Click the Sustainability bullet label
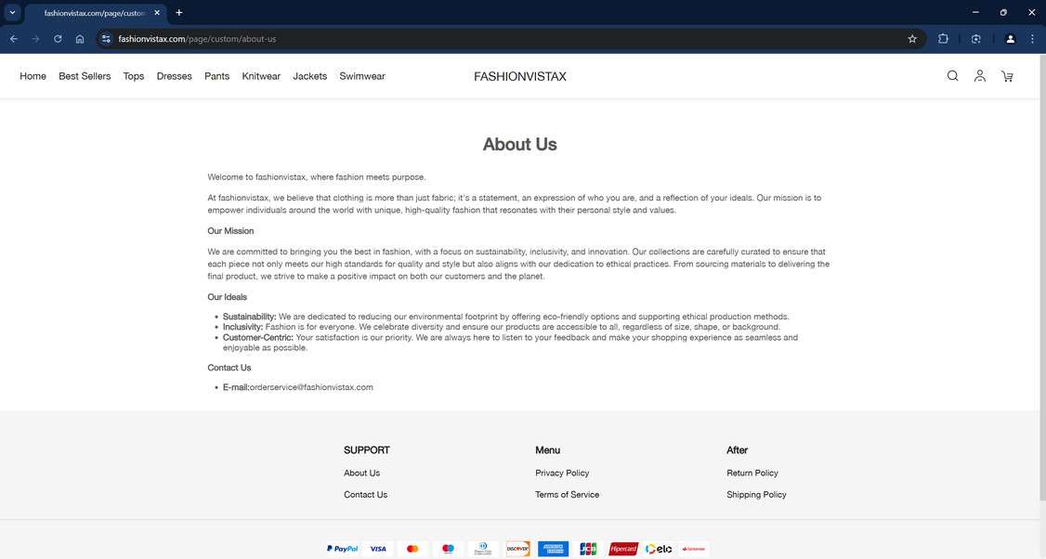This screenshot has width=1046, height=559. 250,317
